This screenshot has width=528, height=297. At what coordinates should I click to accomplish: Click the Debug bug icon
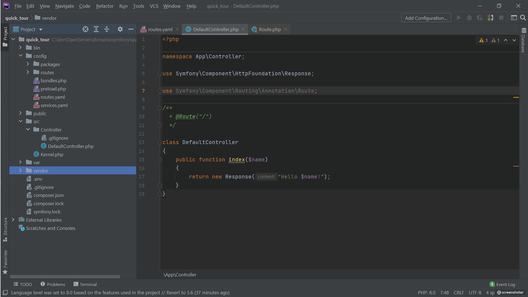pyautogui.click(x=469, y=18)
